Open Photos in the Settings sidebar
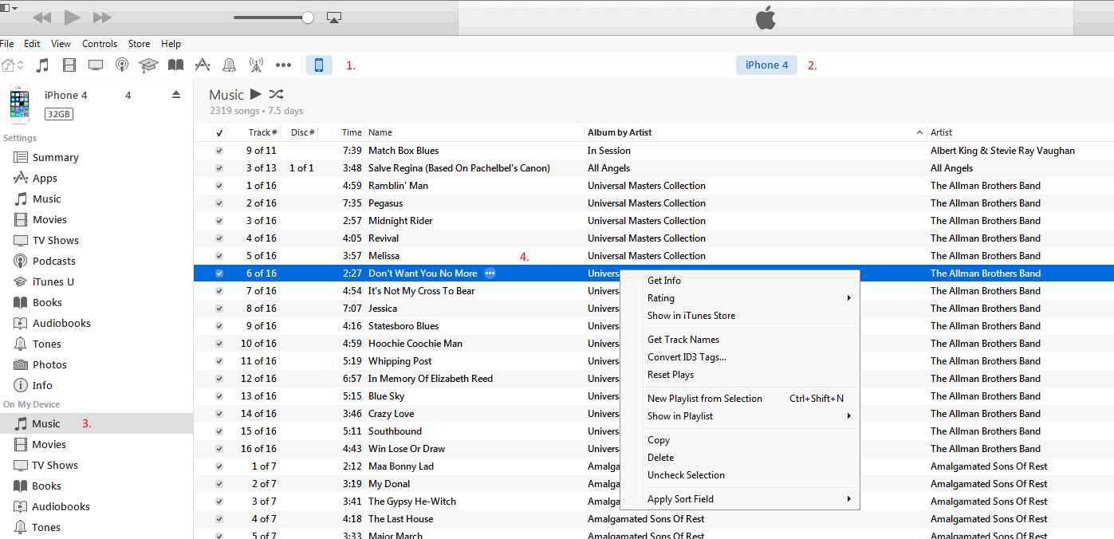 coord(96,364)
